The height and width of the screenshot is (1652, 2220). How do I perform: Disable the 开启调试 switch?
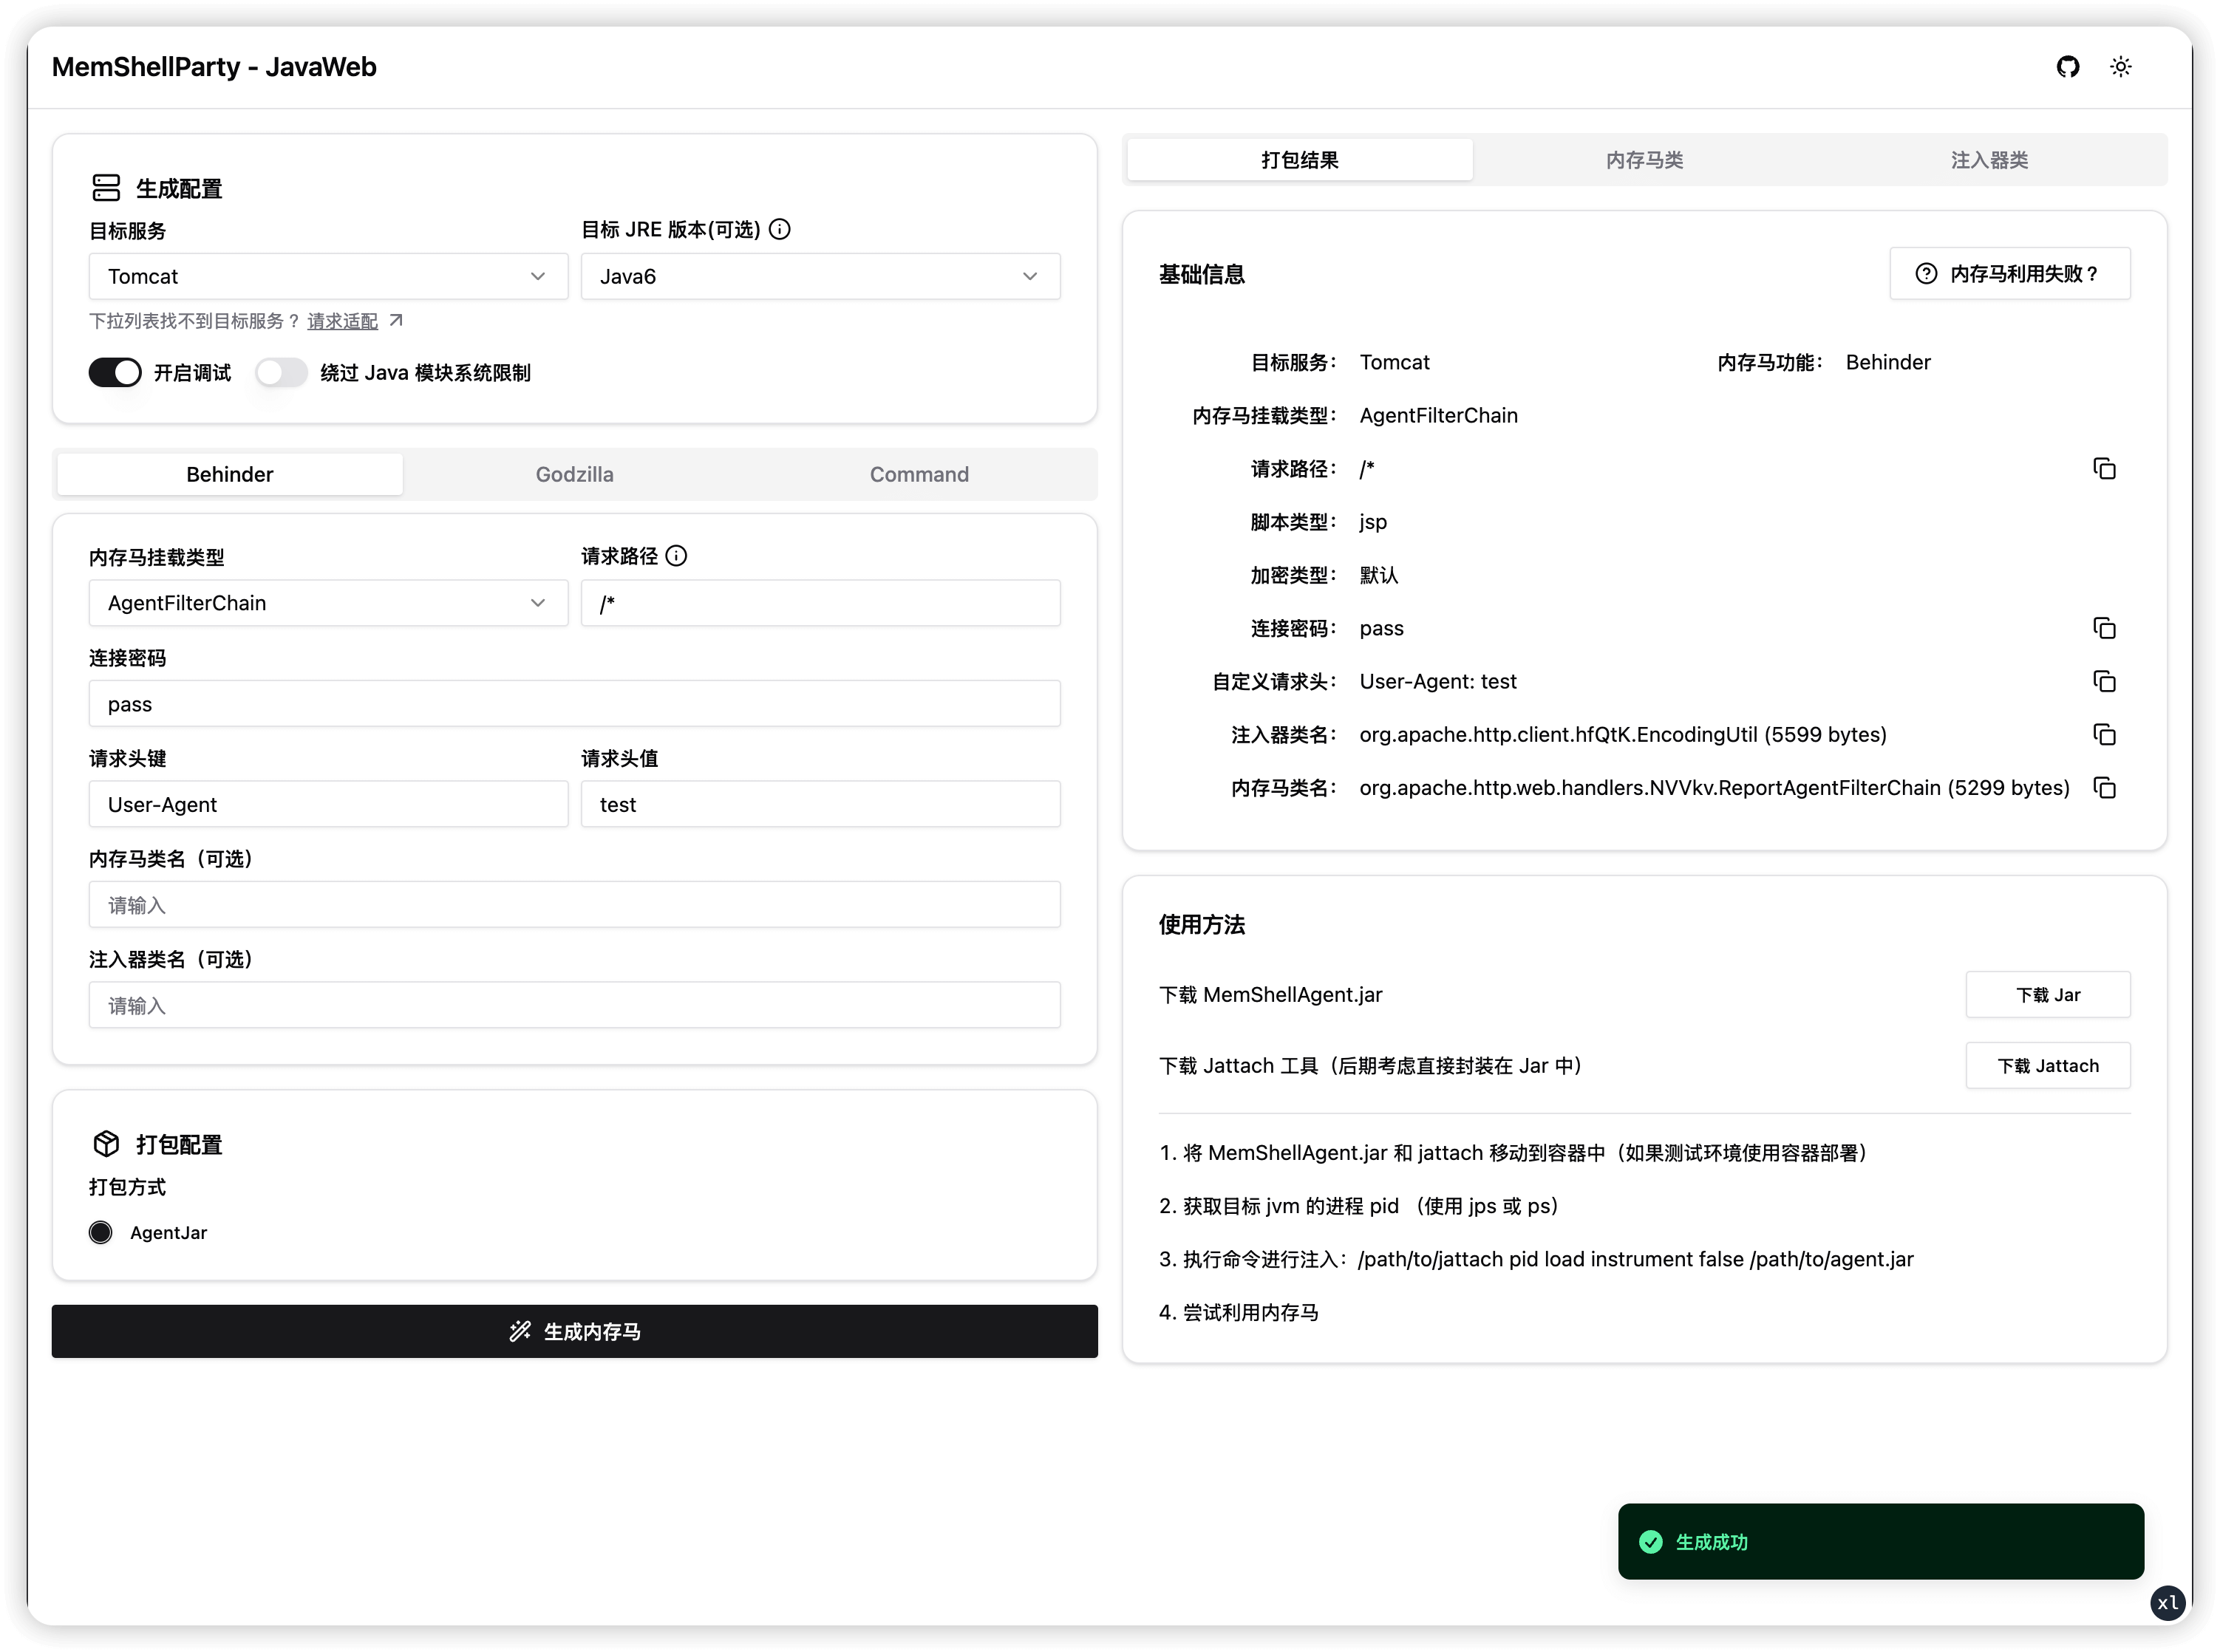click(x=115, y=372)
